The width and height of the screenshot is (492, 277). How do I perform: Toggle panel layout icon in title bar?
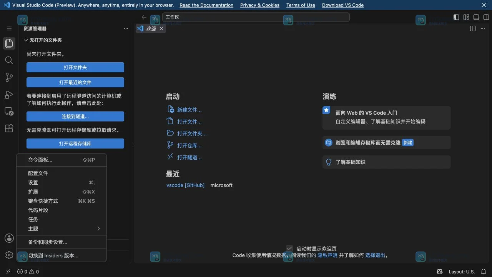476,17
